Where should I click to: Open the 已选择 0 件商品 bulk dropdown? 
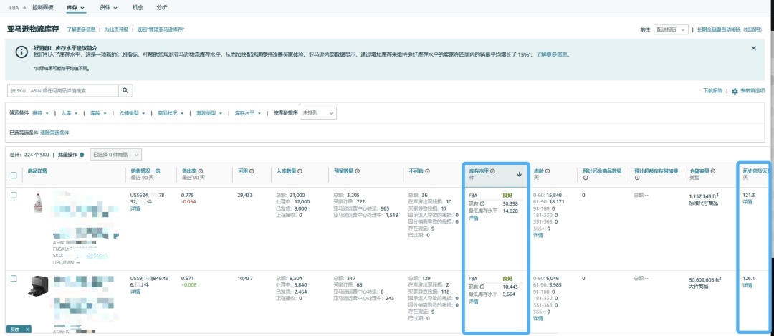coord(116,154)
